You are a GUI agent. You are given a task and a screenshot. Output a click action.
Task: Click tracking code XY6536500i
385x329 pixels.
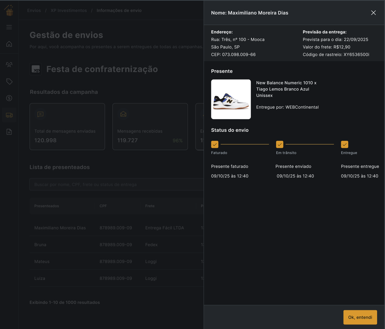pos(356,54)
